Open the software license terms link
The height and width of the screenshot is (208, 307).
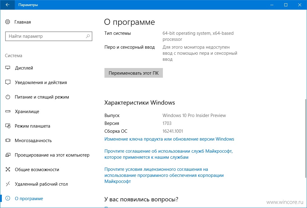coord(164,175)
